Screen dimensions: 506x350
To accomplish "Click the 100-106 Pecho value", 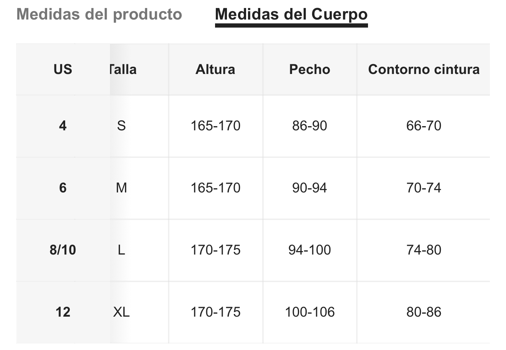I will click(310, 312).
